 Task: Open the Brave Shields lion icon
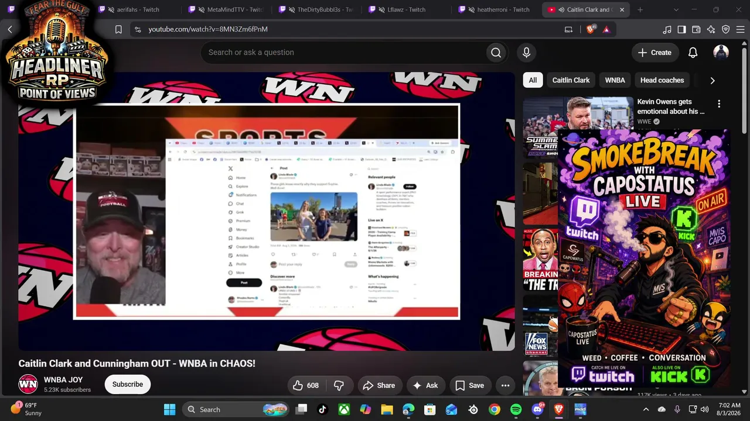click(x=591, y=29)
